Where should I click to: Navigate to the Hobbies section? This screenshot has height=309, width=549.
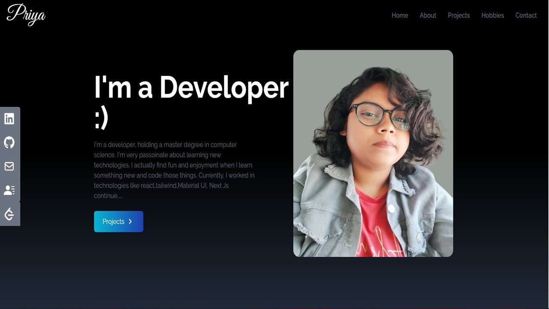coord(492,15)
